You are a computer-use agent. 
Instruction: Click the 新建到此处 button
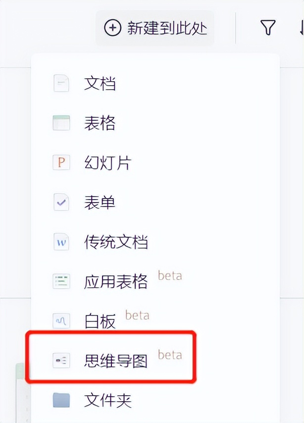(155, 28)
